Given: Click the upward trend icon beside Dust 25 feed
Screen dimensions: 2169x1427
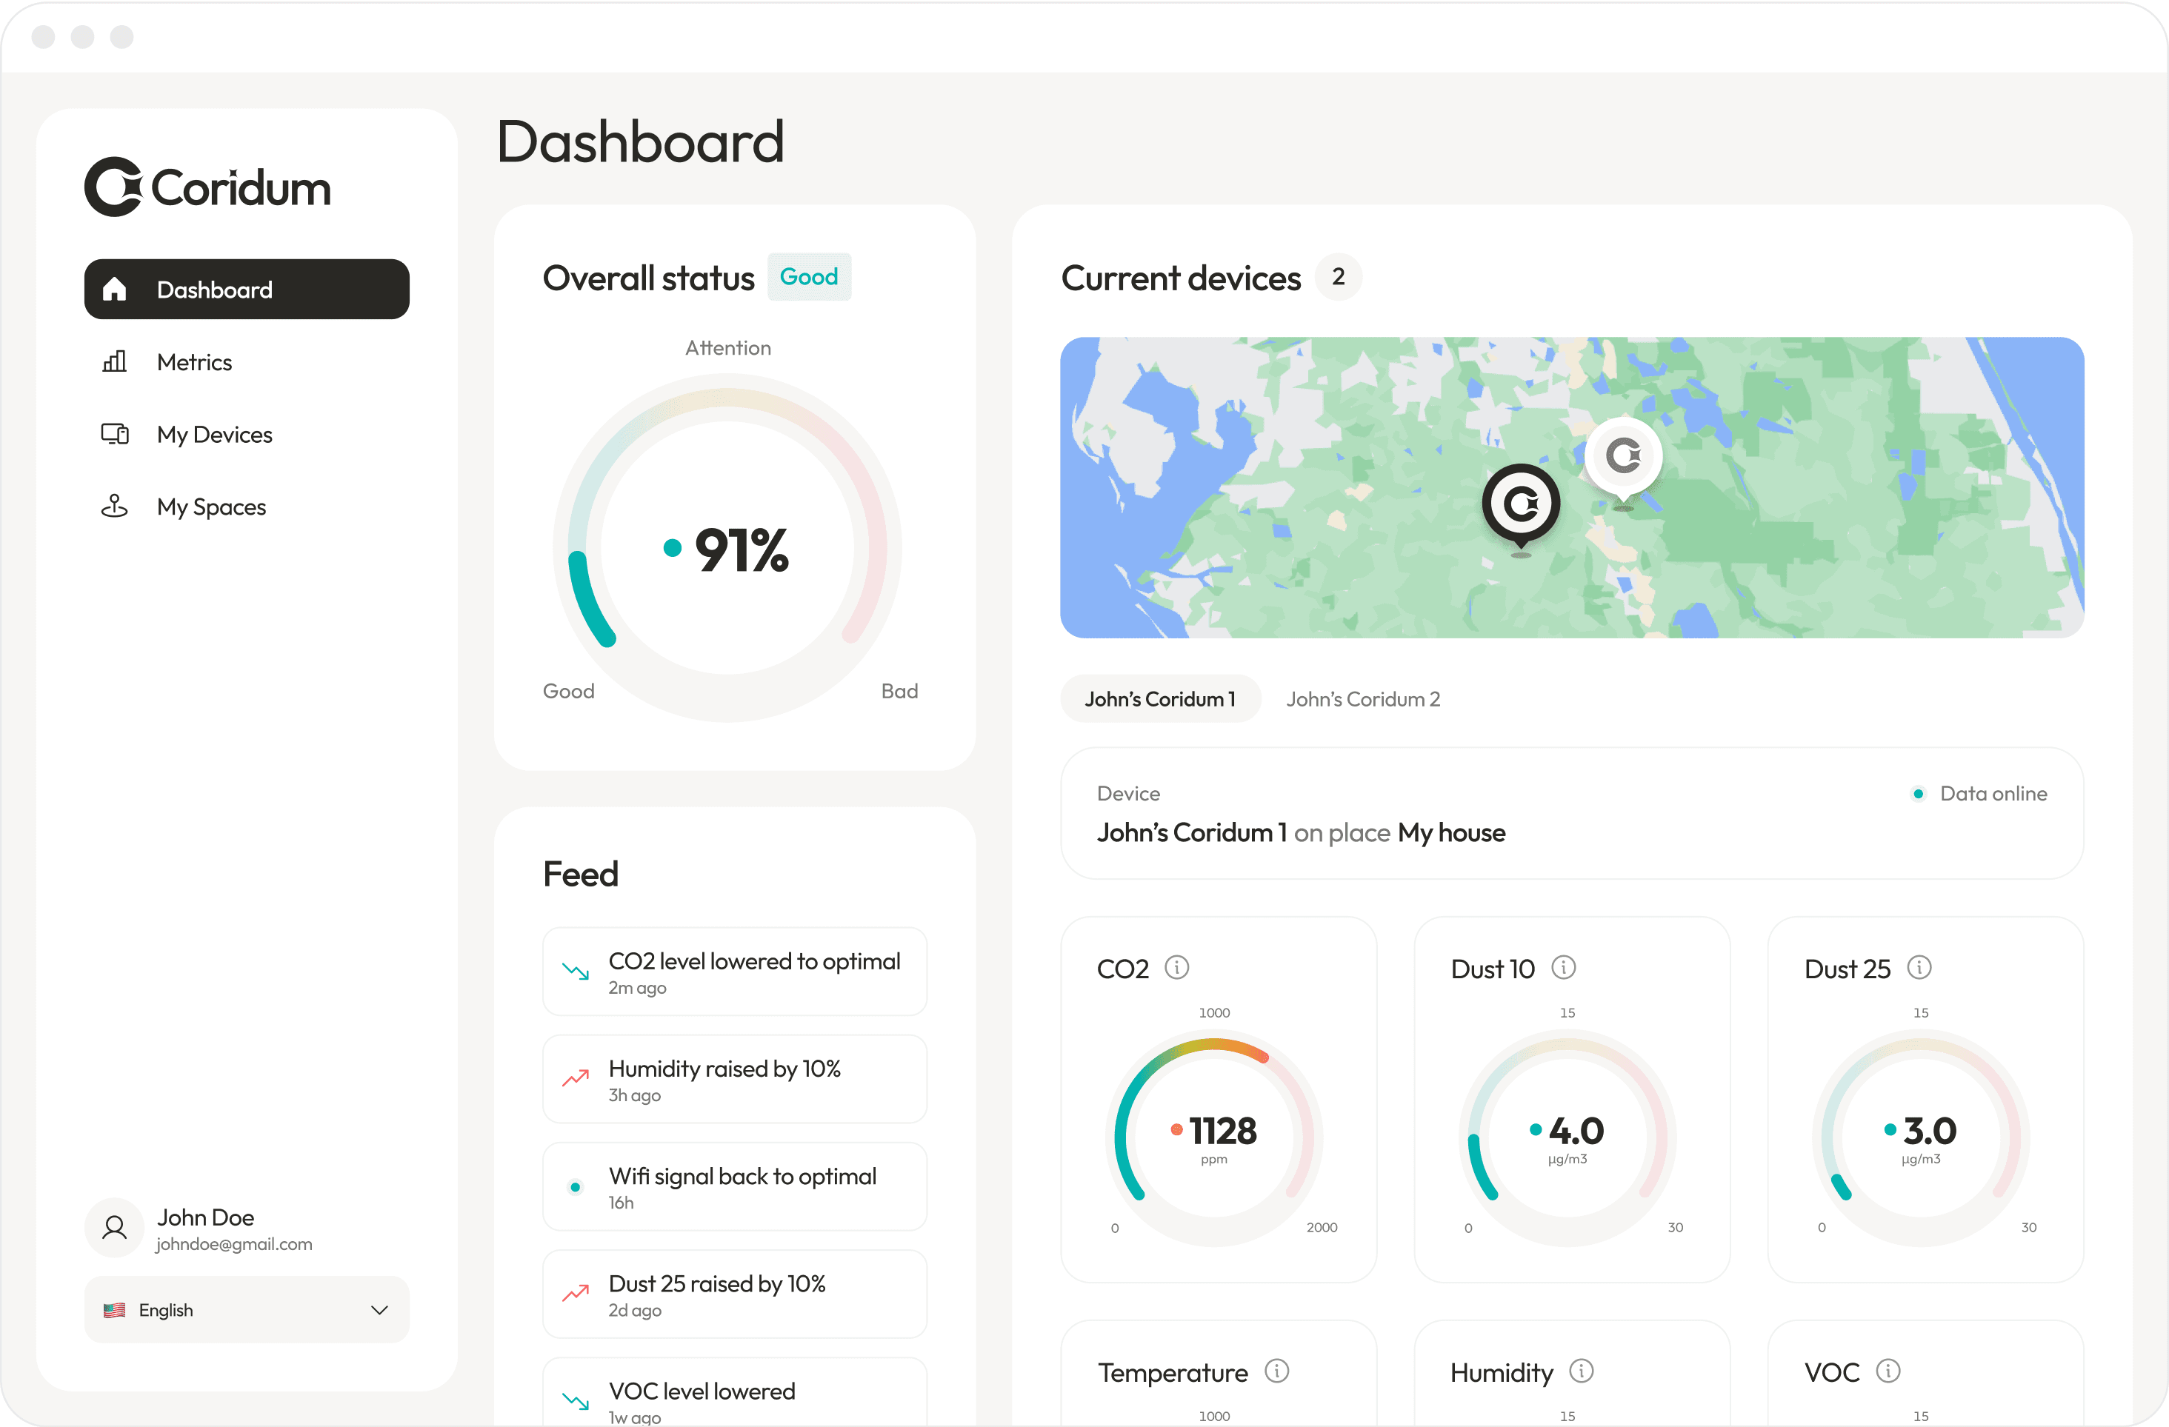Looking at the screenshot, I should click(575, 1294).
